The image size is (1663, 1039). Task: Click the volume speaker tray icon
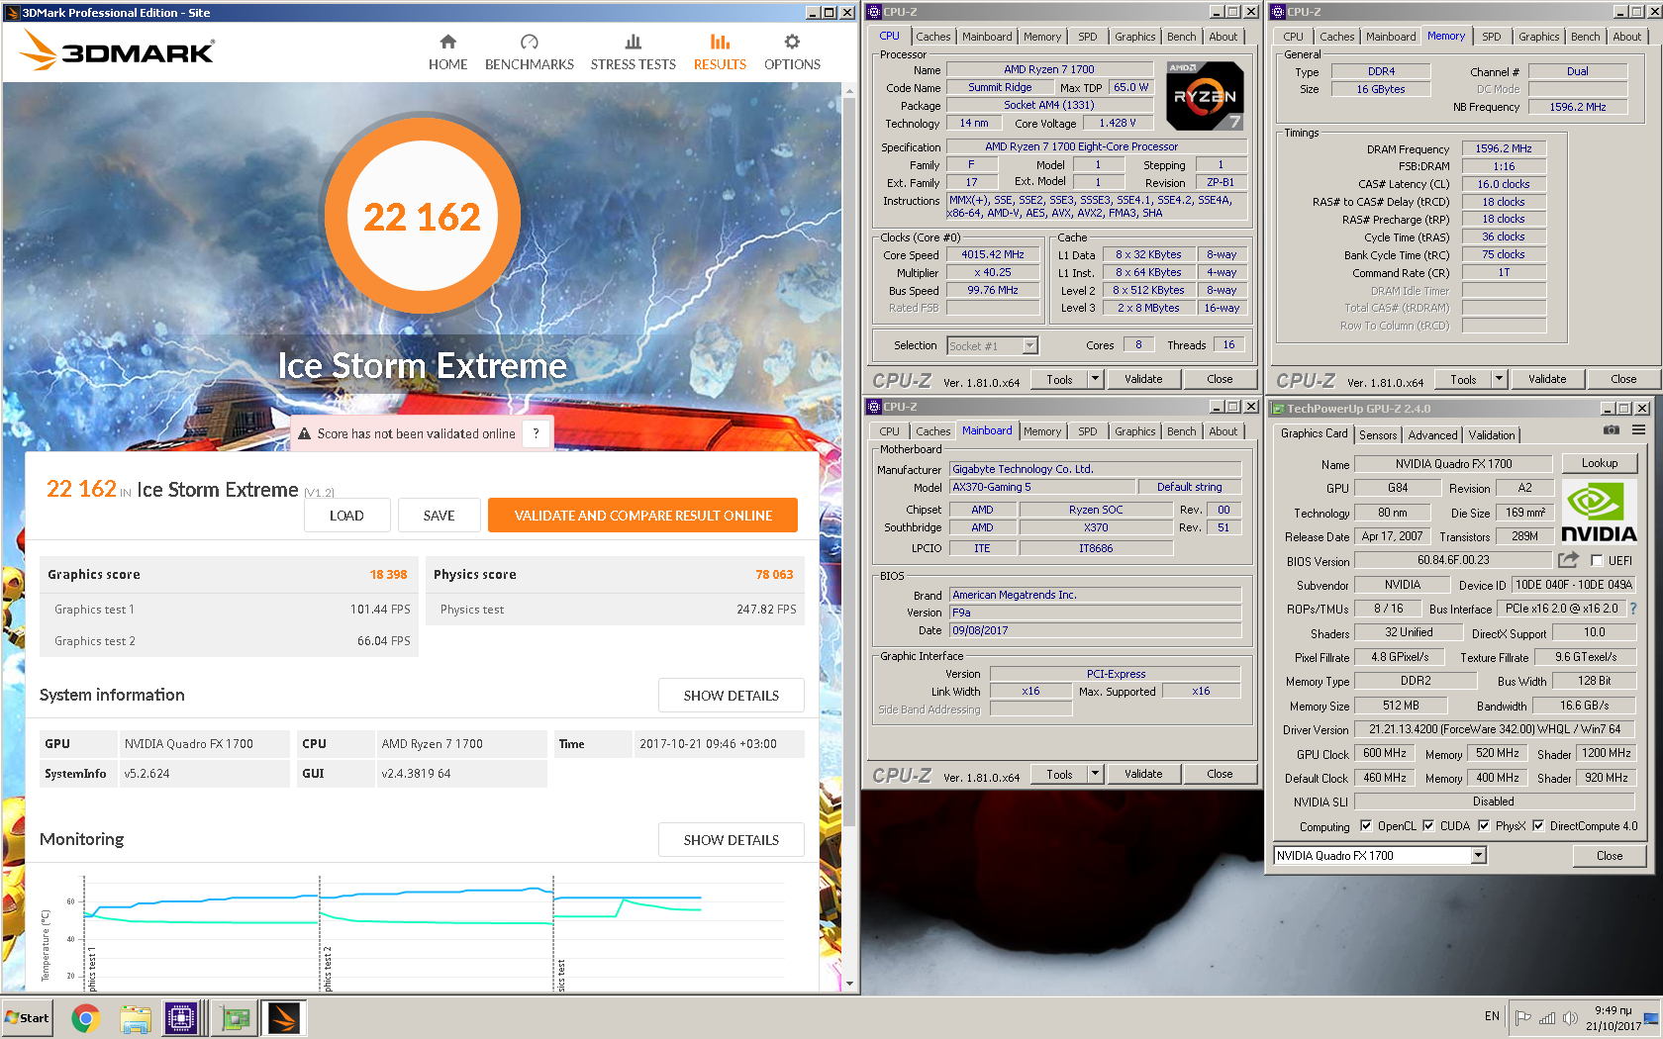[1570, 1017]
